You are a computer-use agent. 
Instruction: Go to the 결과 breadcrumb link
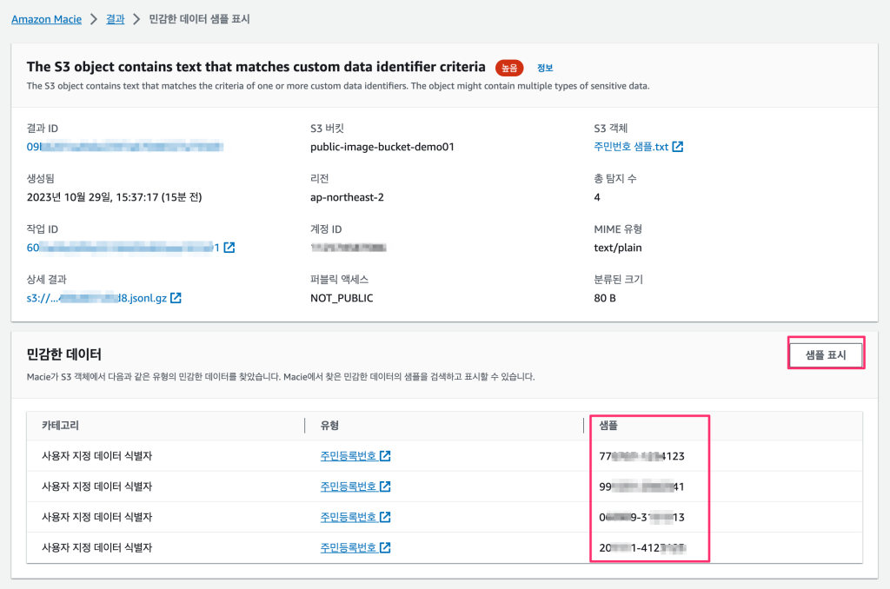coord(116,19)
